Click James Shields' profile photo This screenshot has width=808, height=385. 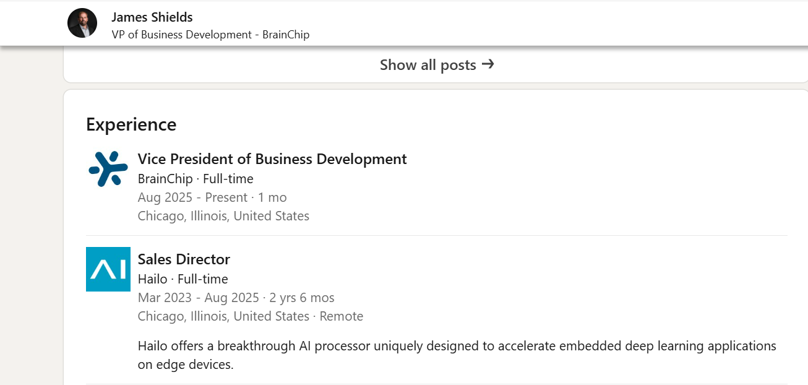coord(82,24)
